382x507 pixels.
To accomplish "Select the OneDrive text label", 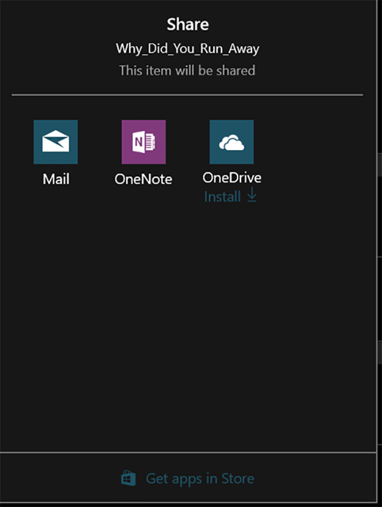I will (x=232, y=178).
